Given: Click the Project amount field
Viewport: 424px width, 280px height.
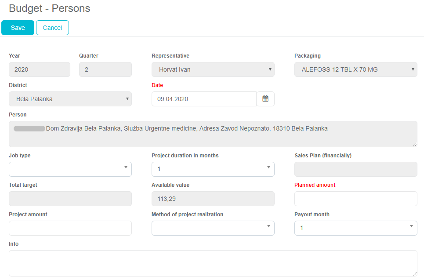Looking at the screenshot, I should (70, 228).
